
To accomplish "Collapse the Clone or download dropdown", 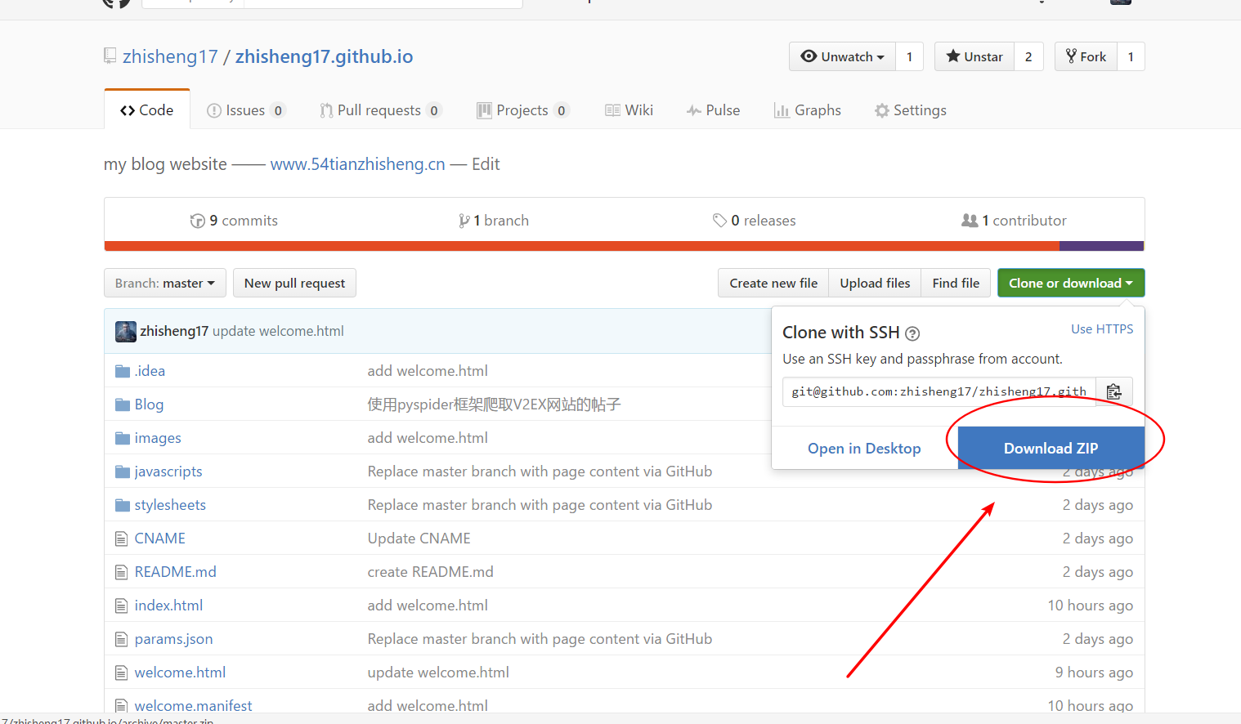I will (1071, 283).
